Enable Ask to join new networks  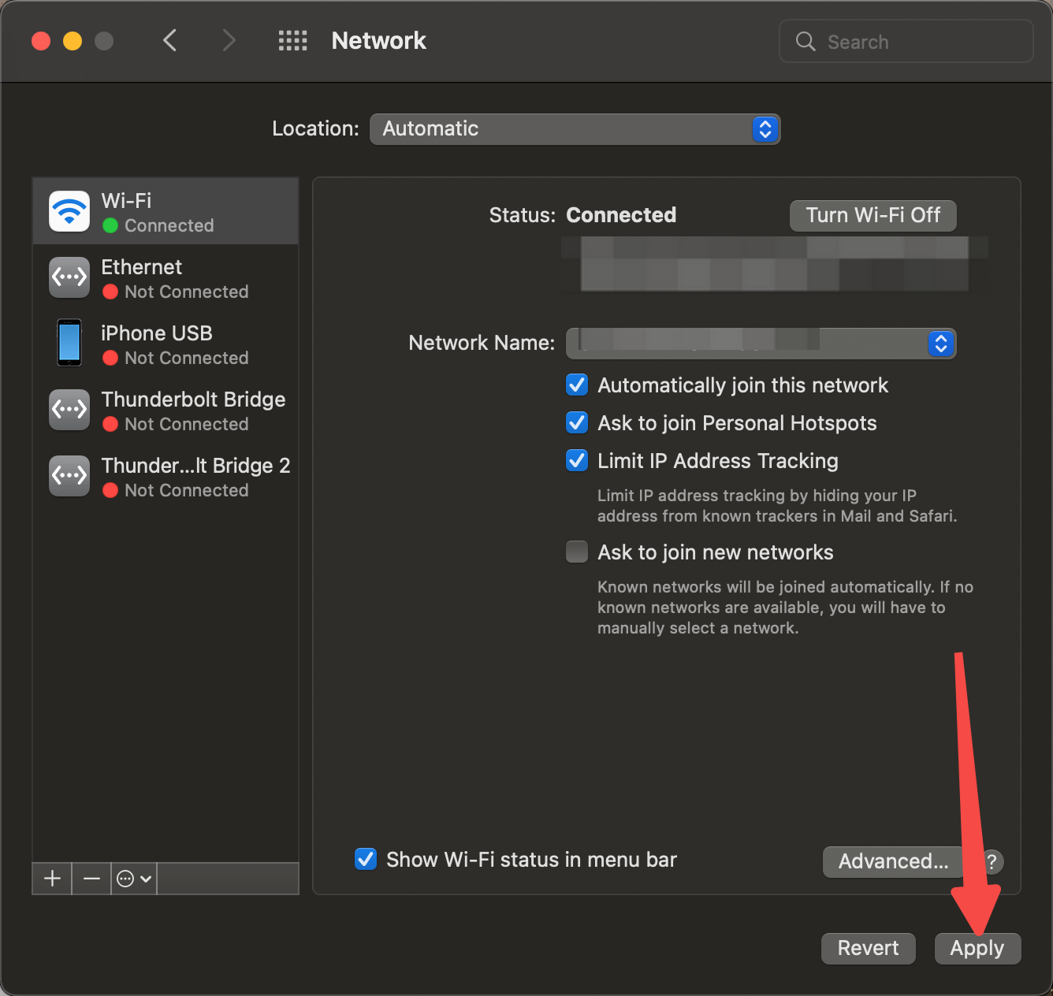577,552
